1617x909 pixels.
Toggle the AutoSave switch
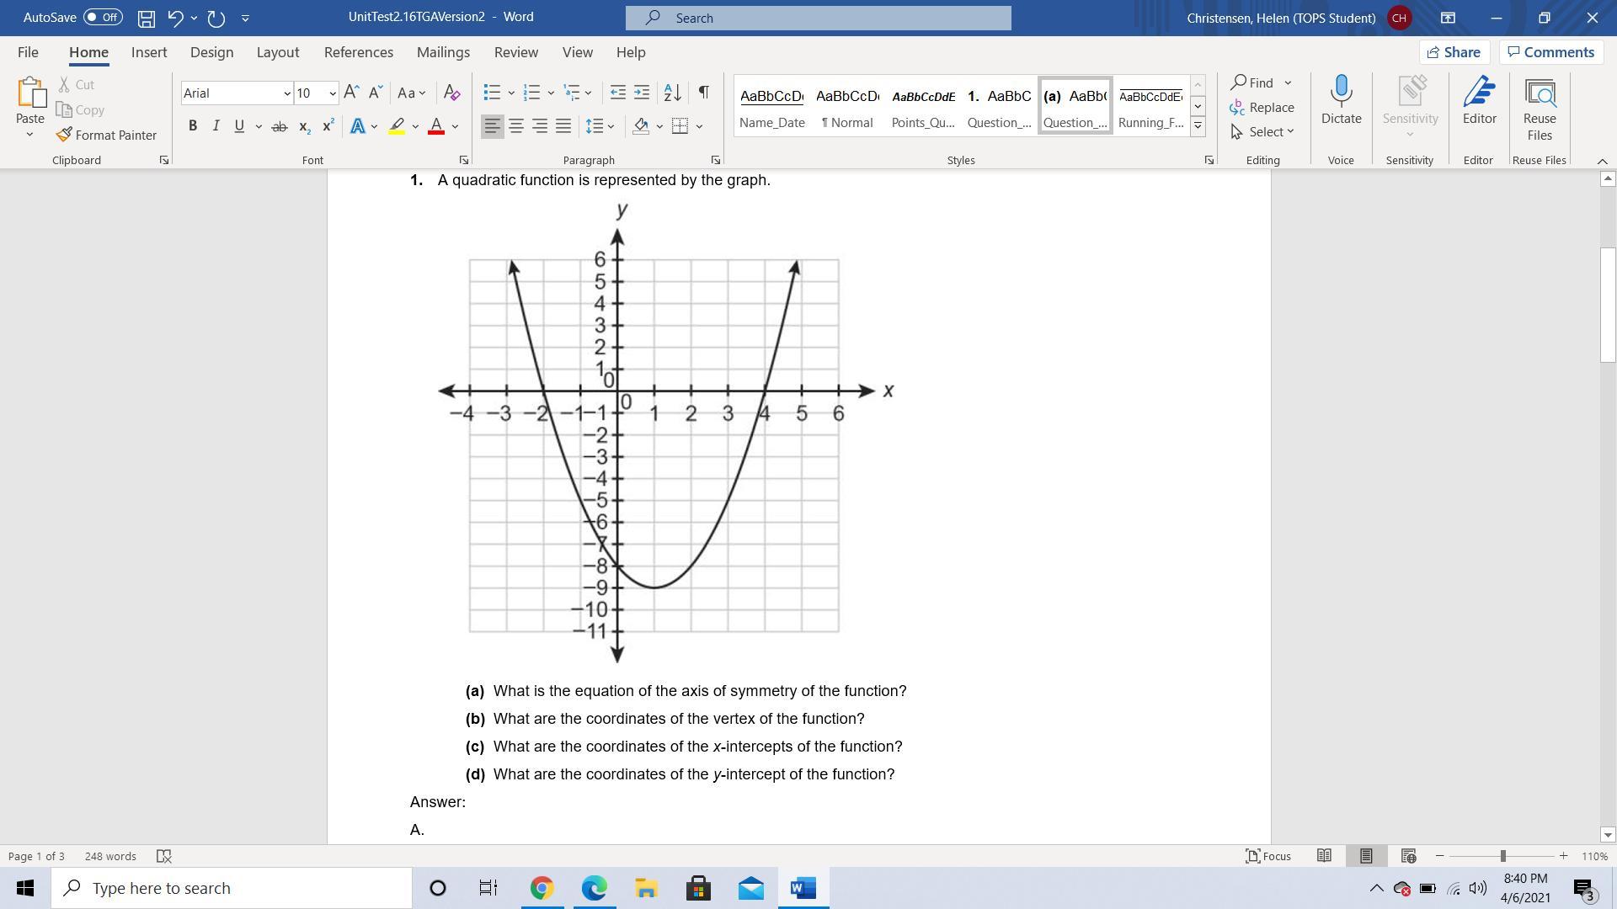click(x=103, y=18)
